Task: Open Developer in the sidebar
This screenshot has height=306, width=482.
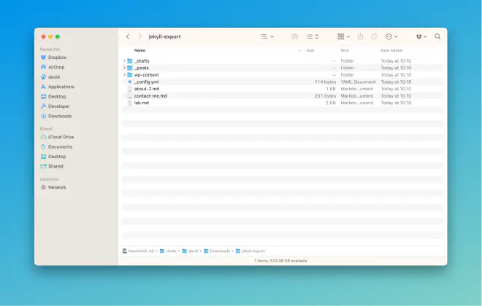Action: (x=56, y=106)
